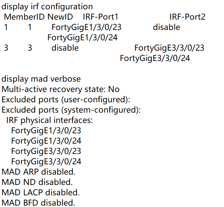Click the "display irf configuration" command line

(x=47, y=7)
